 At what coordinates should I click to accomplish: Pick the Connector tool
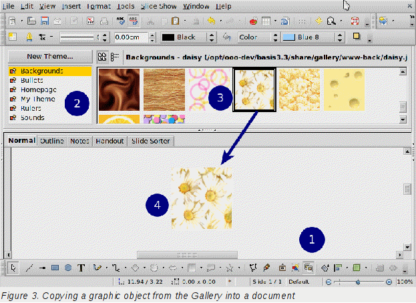point(116,268)
